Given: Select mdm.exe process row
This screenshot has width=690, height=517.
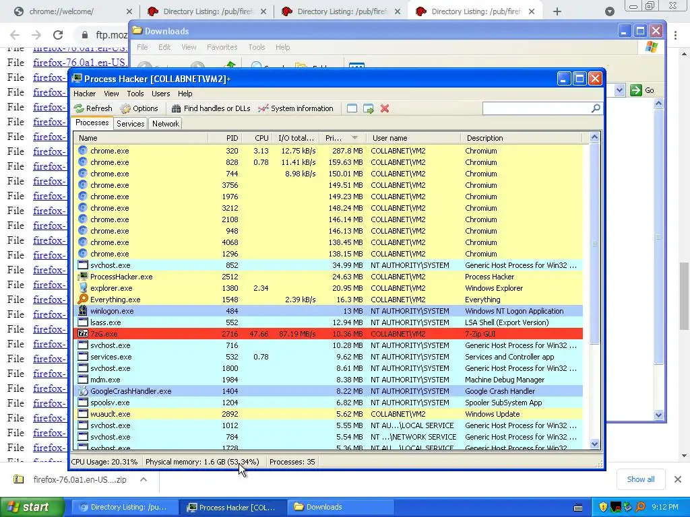Looking at the screenshot, I should [328, 380].
